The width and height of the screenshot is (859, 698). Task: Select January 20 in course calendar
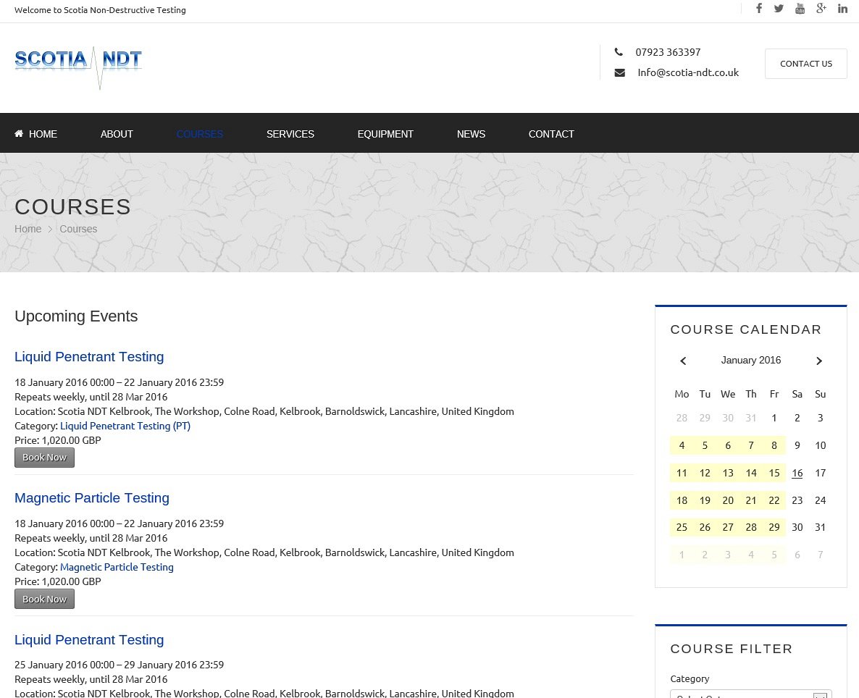point(728,500)
